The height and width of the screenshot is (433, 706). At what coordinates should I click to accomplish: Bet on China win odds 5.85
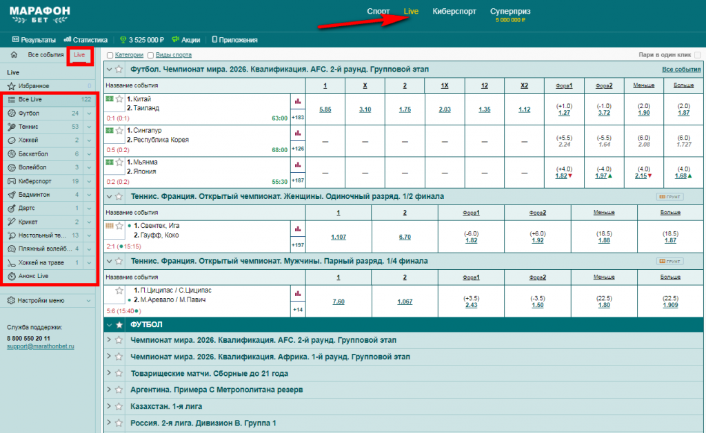325,109
